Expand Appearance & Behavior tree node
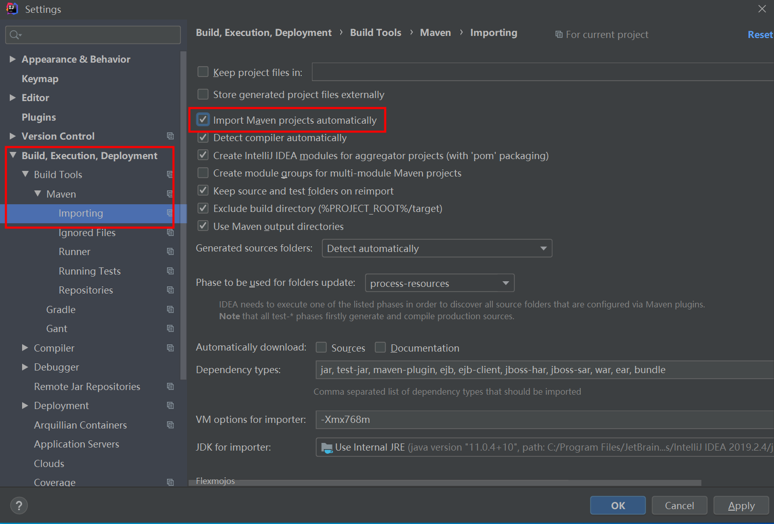Viewport: 774px width, 524px height. (12, 59)
